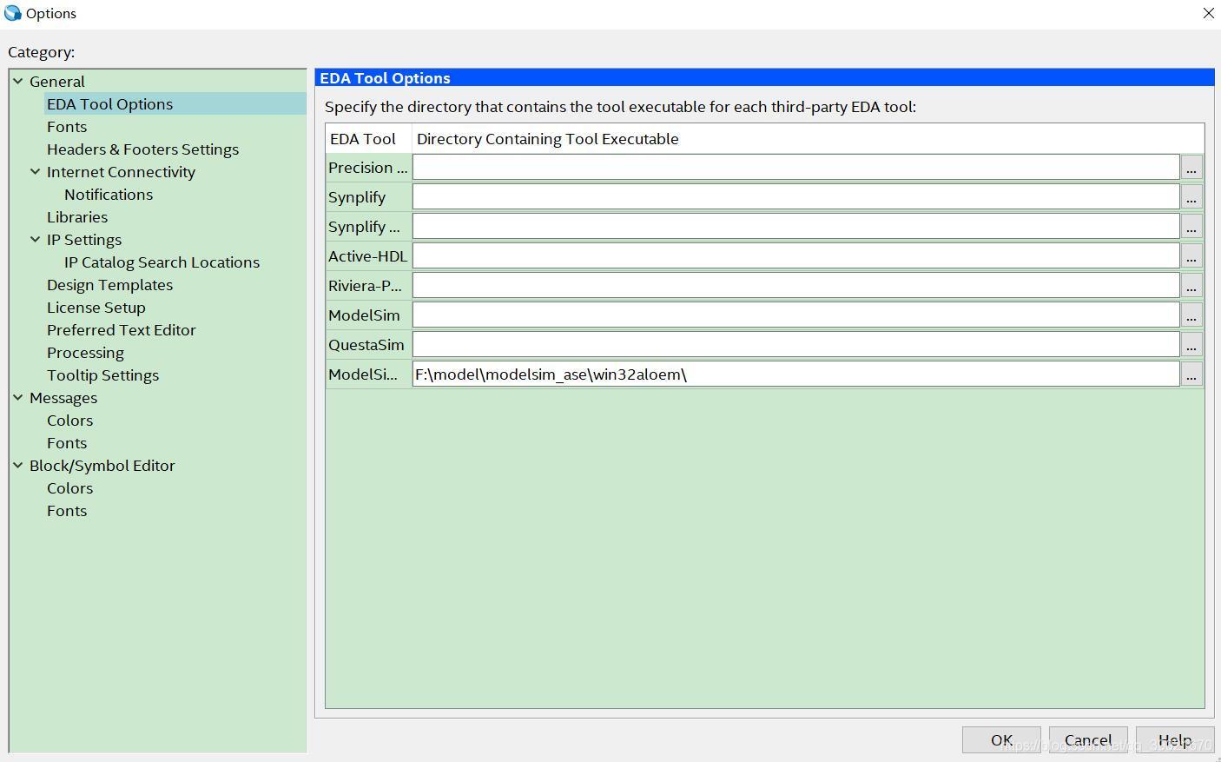
Task: Click the ModelSim directory input field
Action: (795, 315)
